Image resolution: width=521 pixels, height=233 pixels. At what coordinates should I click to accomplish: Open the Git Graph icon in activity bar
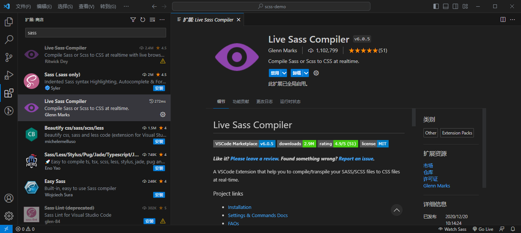coord(9,111)
